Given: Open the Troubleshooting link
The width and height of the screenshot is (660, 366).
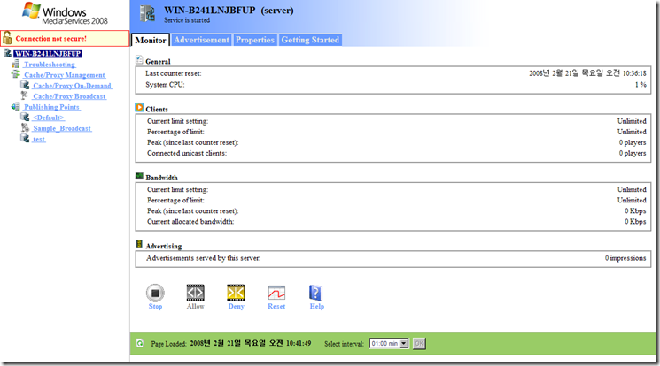Looking at the screenshot, I should coord(50,65).
